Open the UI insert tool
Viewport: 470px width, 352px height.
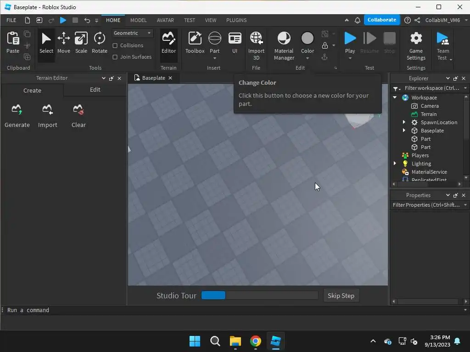[235, 43]
